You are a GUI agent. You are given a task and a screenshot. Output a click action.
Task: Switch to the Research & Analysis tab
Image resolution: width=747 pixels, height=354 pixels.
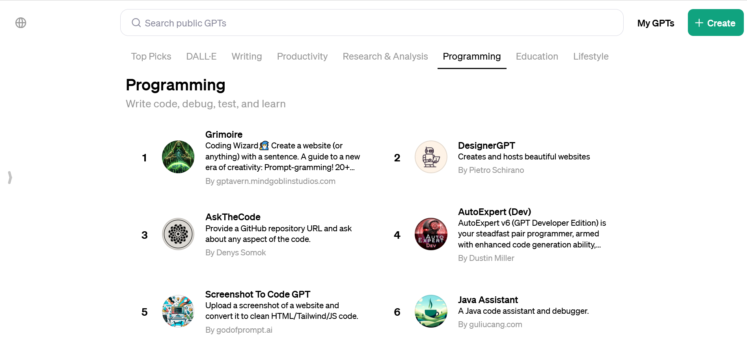click(x=385, y=56)
